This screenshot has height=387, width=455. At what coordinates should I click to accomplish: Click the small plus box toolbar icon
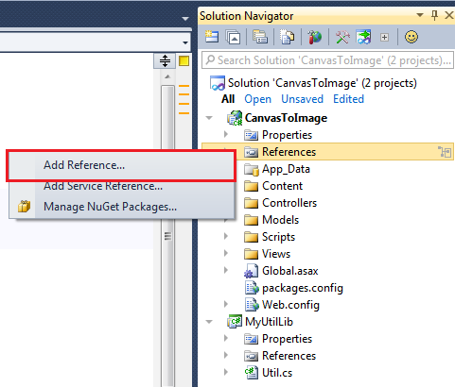(384, 38)
